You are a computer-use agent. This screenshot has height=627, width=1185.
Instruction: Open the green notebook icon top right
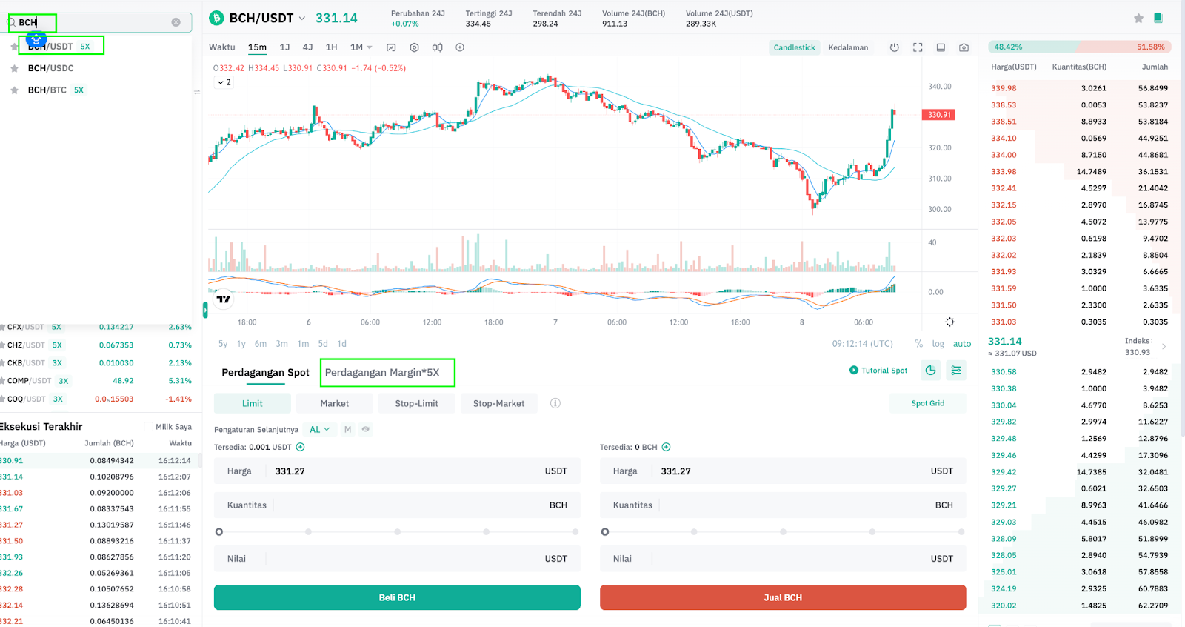click(1158, 18)
